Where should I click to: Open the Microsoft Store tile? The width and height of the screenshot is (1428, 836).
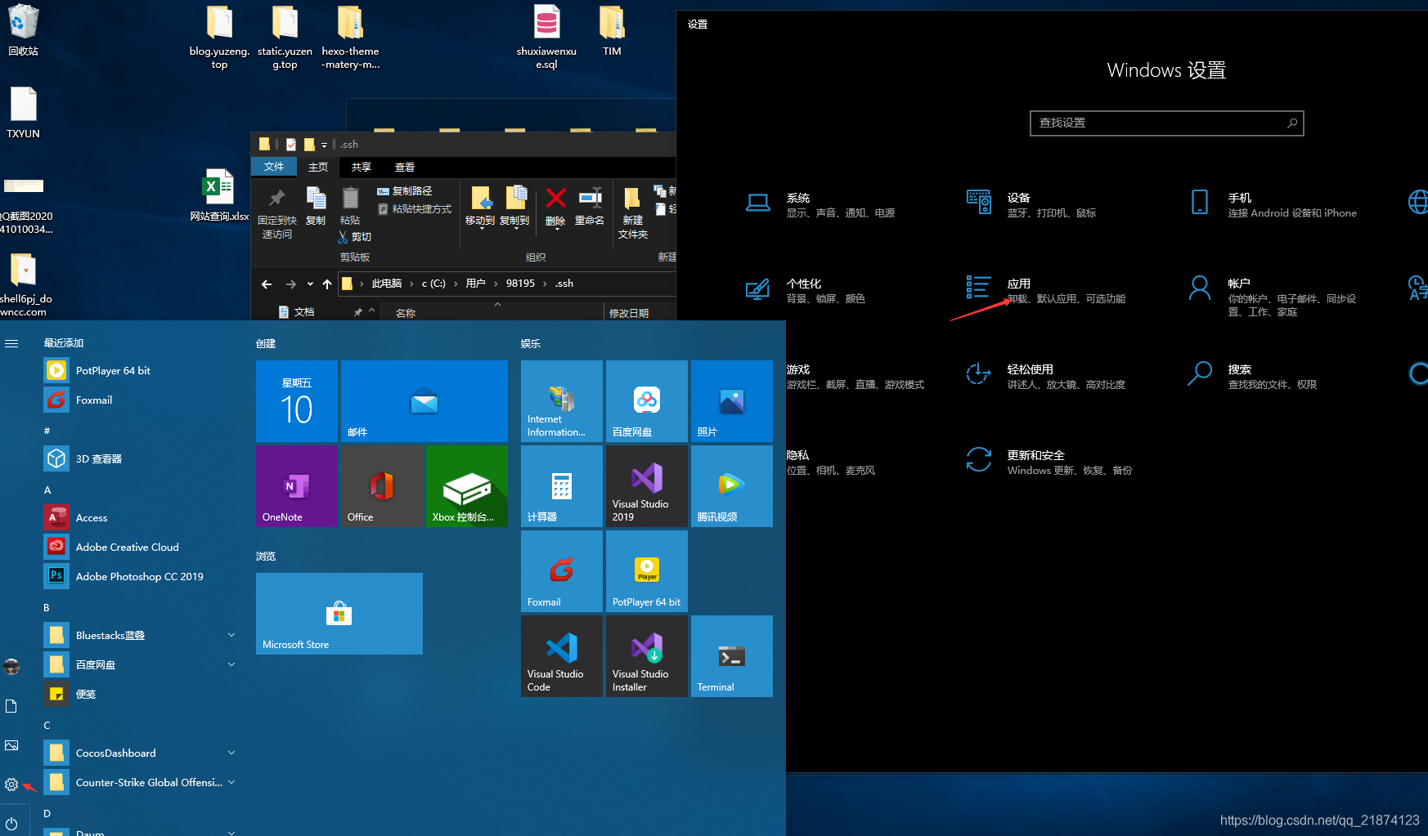(339, 614)
